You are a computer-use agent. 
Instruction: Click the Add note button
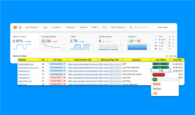pyautogui.click(x=171, y=56)
